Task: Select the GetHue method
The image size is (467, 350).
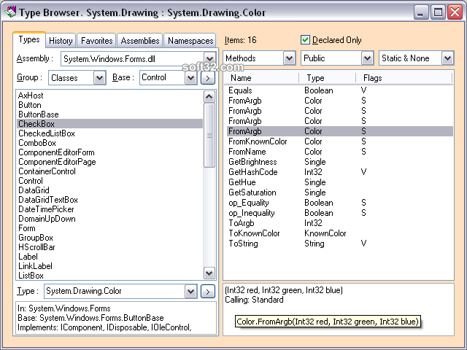Action: click(339, 182)
